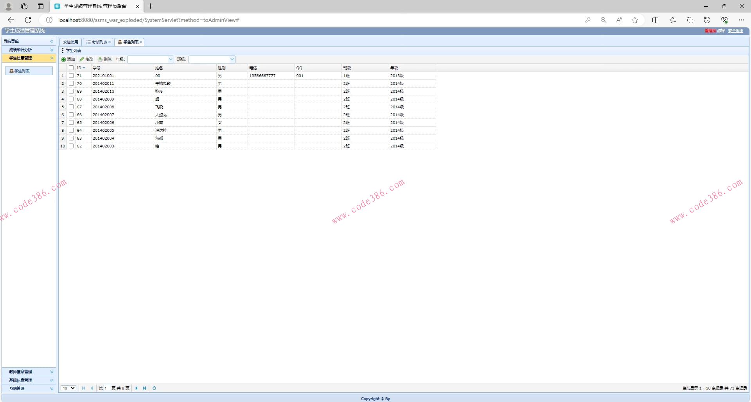Image resolution: width=751 pixels, height=402 pixels.
Task: Open the 班级 class filter dropdown
Action: (232, 59)
